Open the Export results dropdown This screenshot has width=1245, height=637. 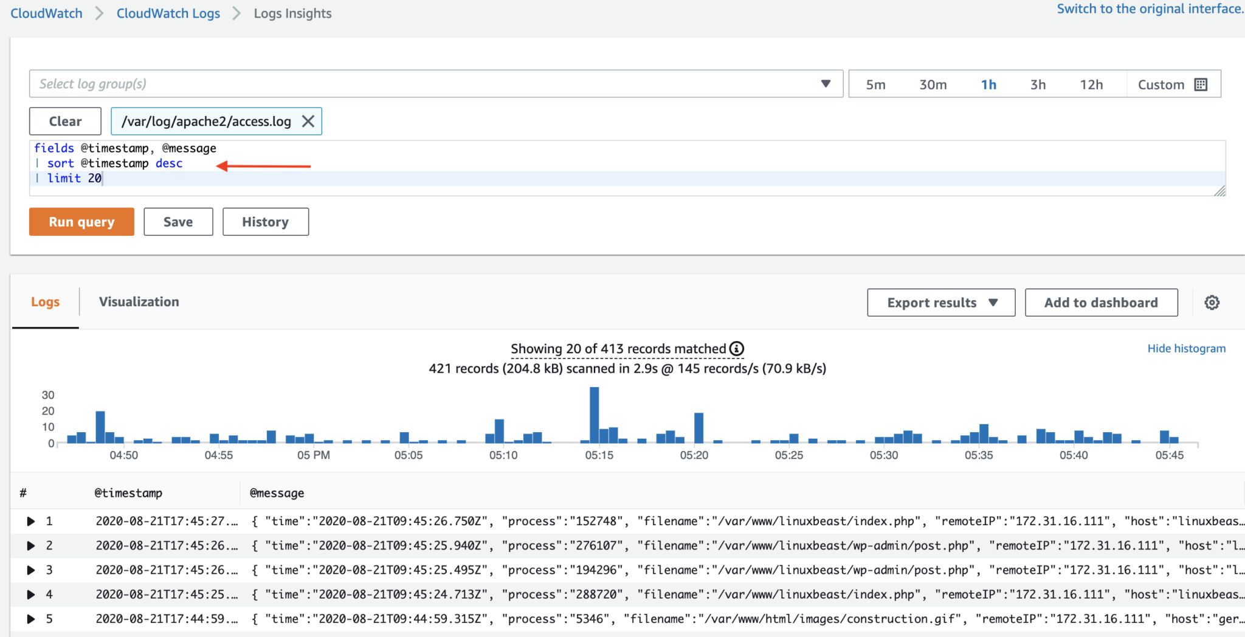941,303
